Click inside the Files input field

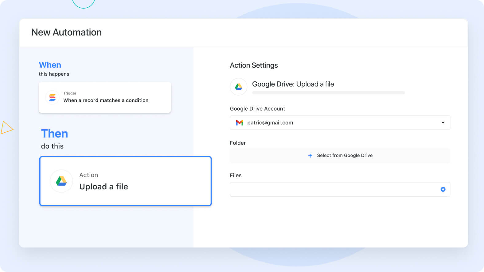(x=340, y=189)
